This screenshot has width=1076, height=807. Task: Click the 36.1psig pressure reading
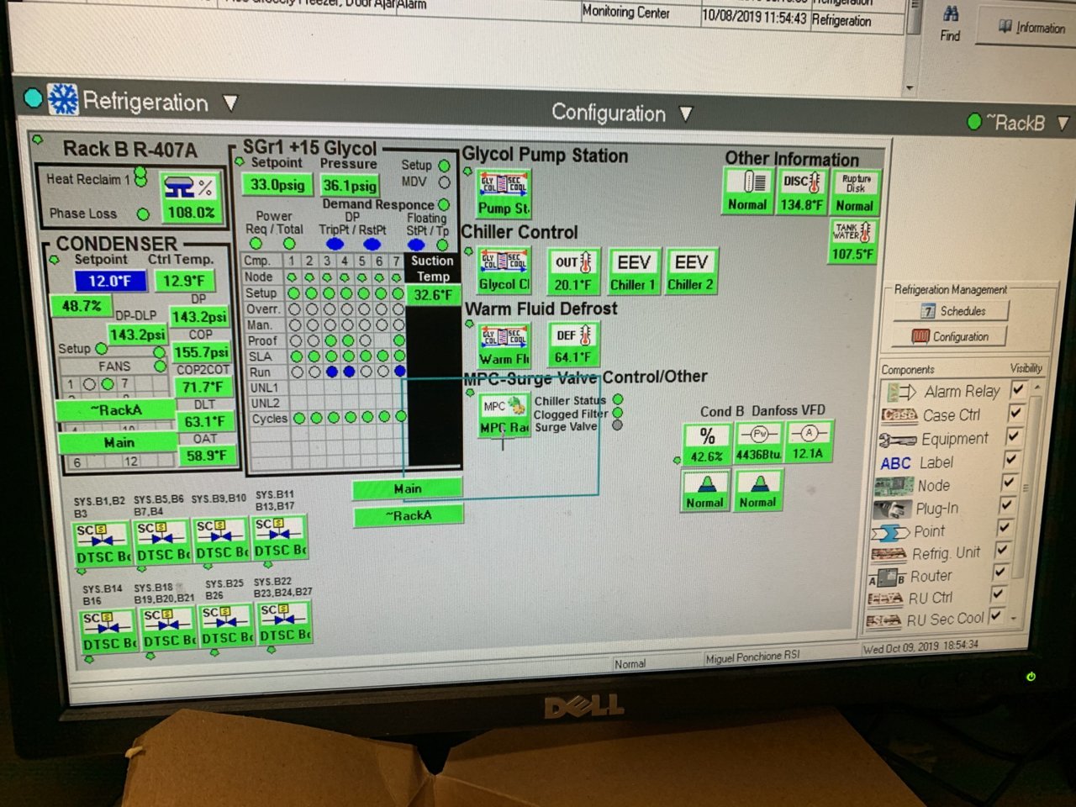point(350,185)
